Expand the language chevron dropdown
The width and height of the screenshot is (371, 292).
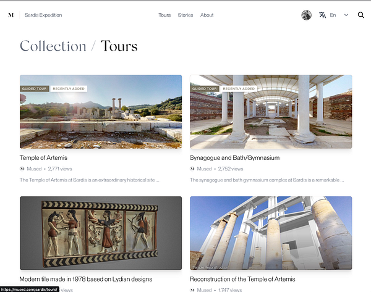click(346, 15)
